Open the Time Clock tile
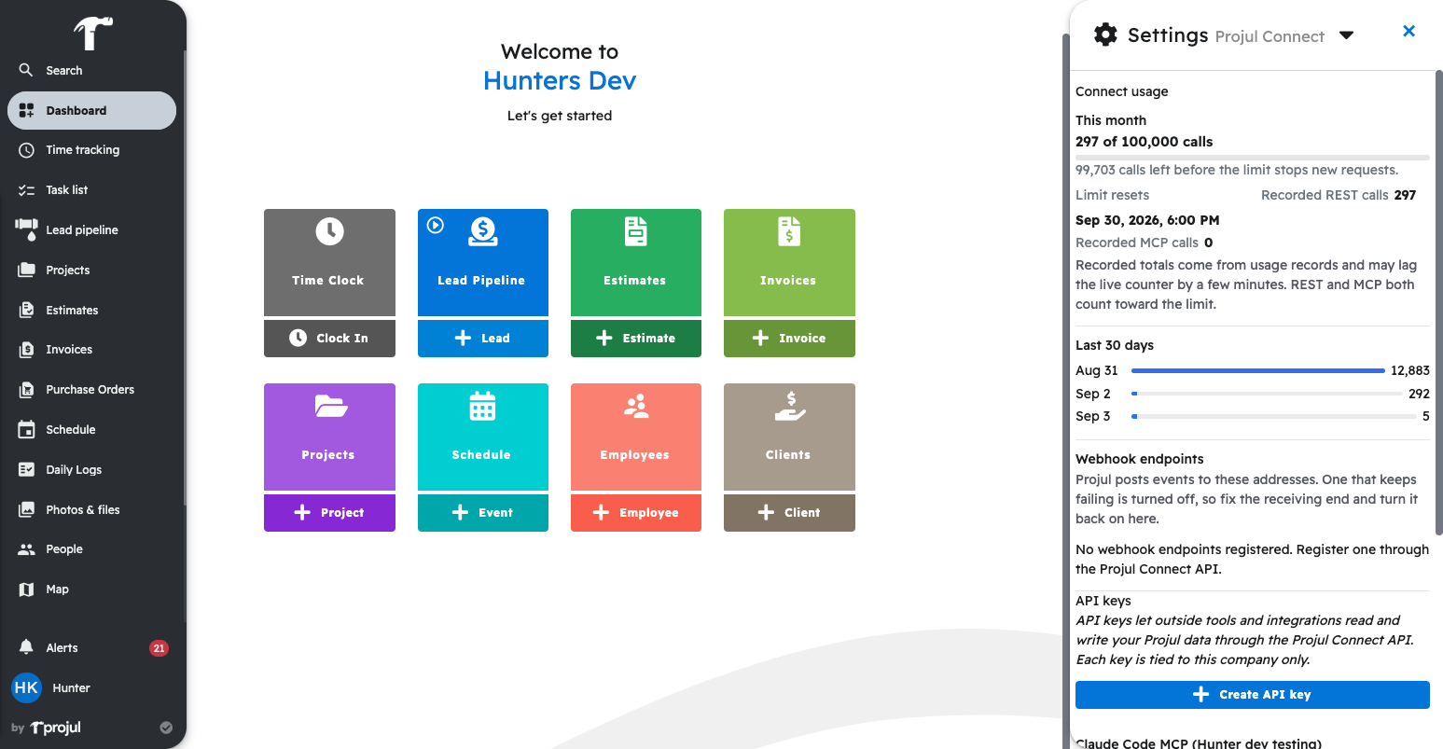The width and height of the screenshot is (1443, 749). coord(329,262)
